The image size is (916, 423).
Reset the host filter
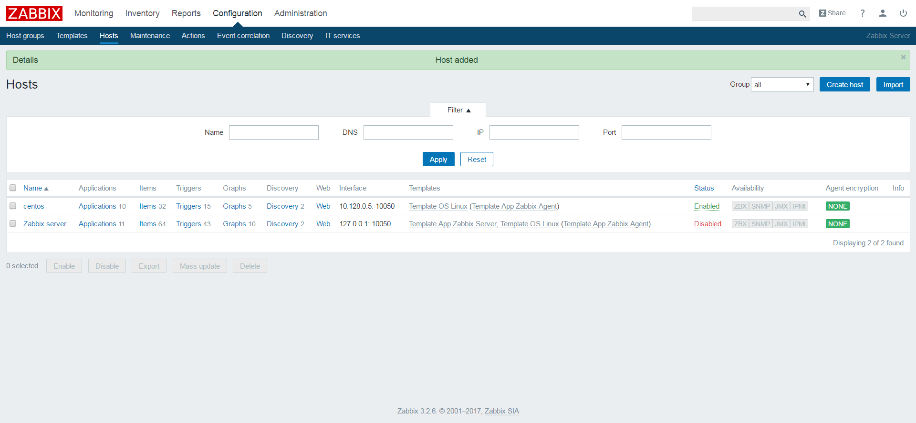click(477, 159)
